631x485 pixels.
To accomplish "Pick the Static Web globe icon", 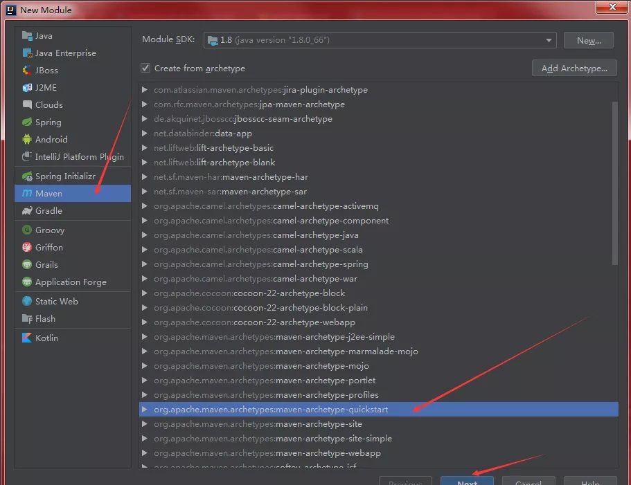I will click(x=27, y=301).
